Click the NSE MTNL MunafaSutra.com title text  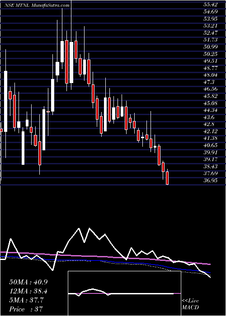pyautogui.click(x=37, y=5)
